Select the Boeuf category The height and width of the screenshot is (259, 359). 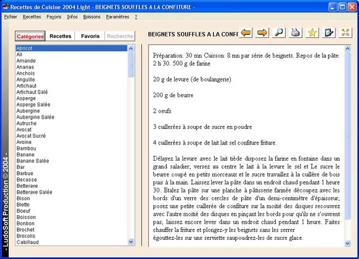(x=71, y=211)
